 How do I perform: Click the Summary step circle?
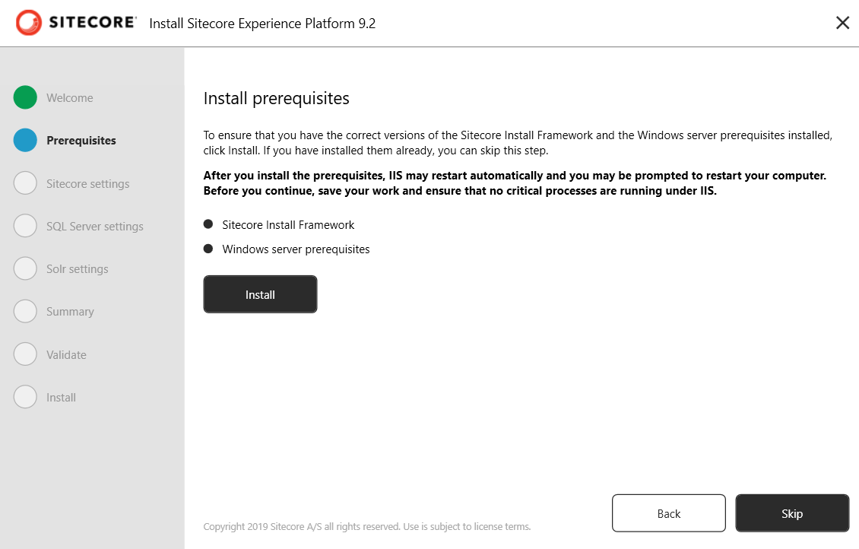(x=25, y=311)
